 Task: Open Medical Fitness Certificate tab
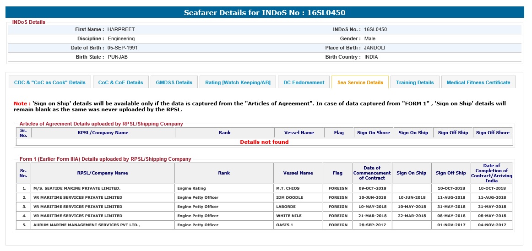pyautogui.click(x=478, y=82)
